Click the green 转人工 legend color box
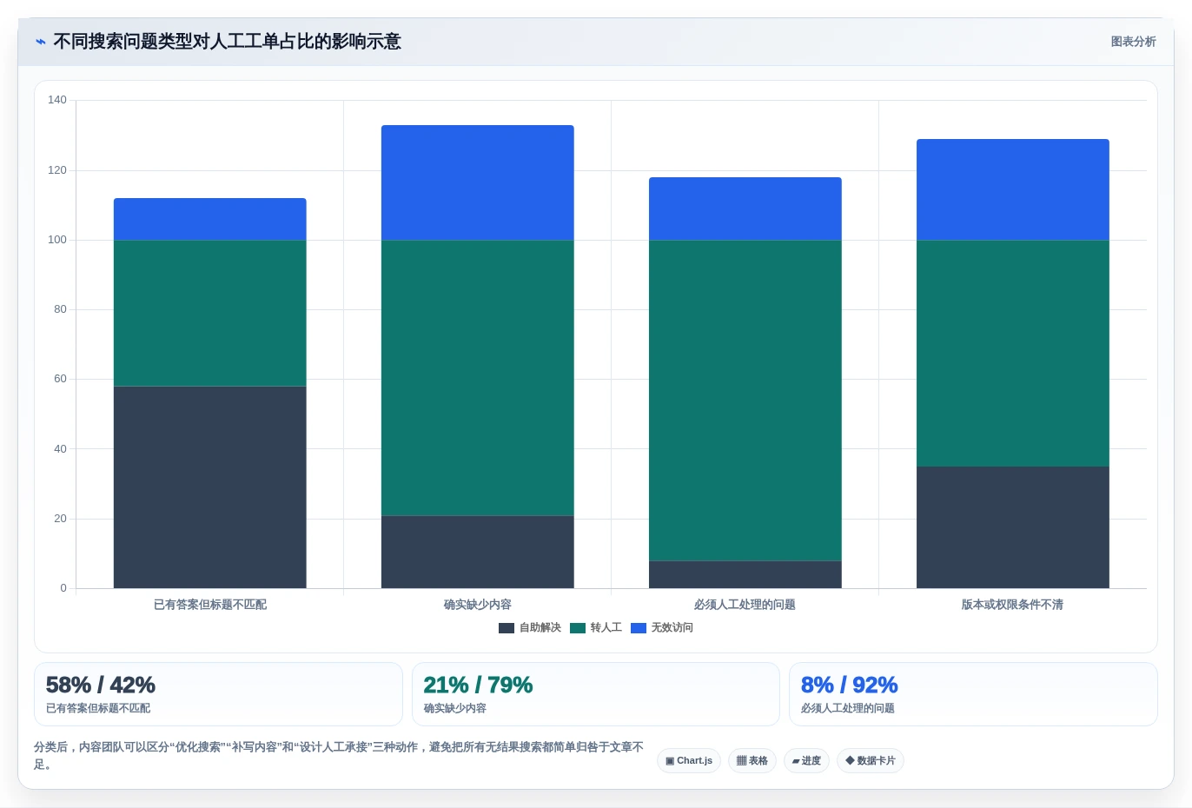The width and height of the screenshot is (1192, 808). 578,628
